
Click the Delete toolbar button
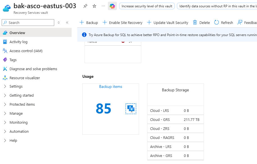201,23
